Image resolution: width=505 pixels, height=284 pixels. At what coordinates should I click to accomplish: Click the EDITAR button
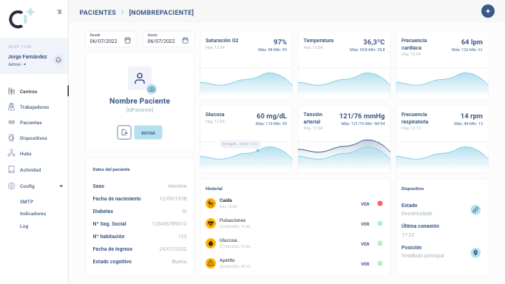[x=148, y=132]
